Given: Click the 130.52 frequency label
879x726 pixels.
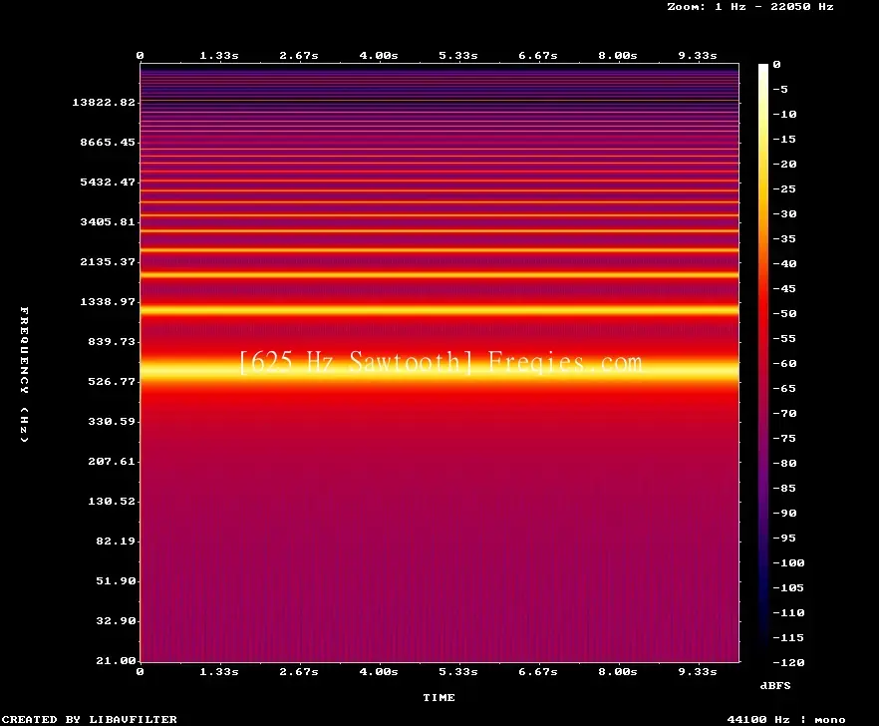Looking at the screenshot, I should 112,501.
